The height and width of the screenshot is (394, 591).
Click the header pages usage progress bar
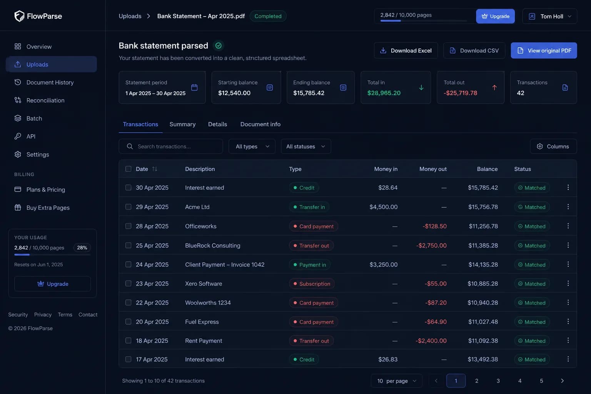[424, 21]
